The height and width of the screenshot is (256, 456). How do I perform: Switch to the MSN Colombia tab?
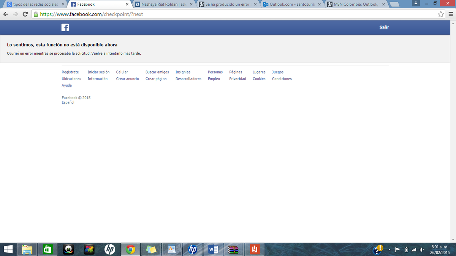point(356,5)
